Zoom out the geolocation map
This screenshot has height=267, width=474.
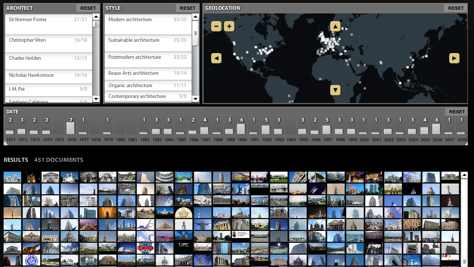click(216, 26)
